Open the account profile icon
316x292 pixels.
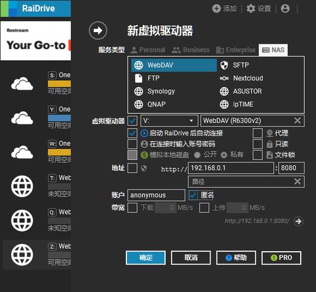pyautogui.click(x=285, y=9)
